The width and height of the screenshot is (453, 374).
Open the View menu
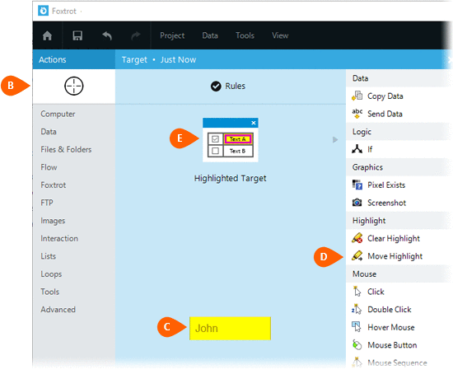(280, 35)
